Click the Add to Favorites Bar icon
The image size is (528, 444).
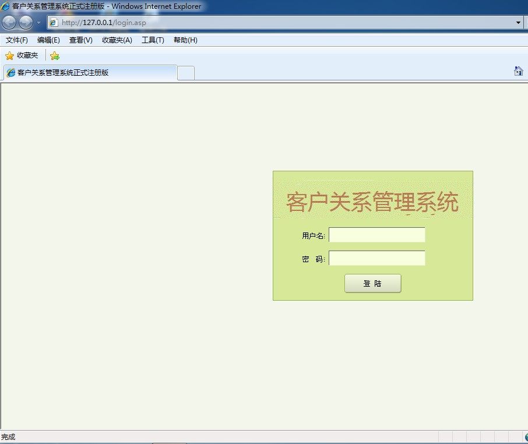click(x=54, y=55)
